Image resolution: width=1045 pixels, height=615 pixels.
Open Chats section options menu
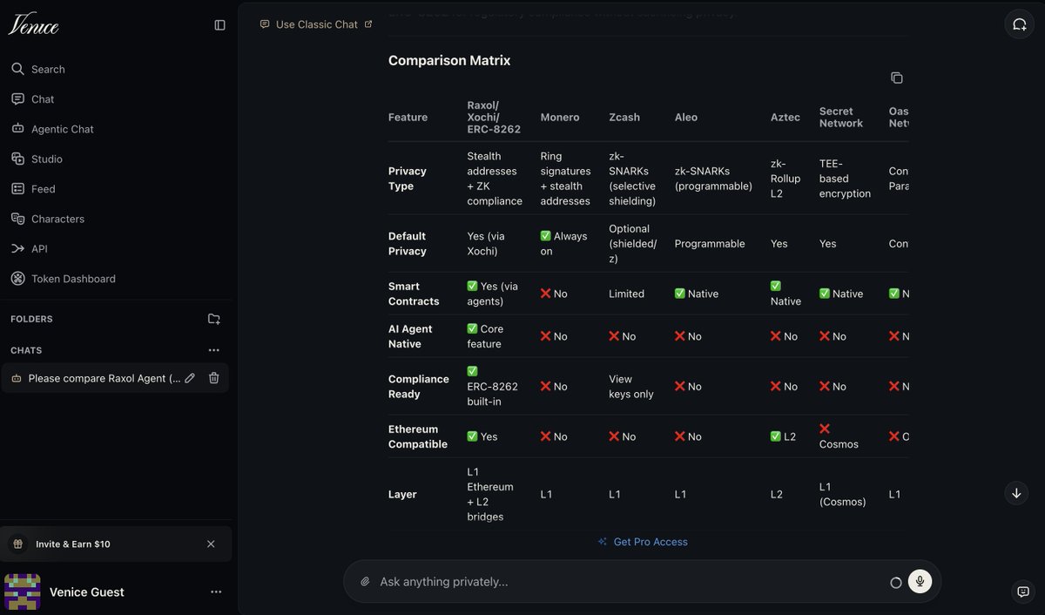[214, 350]
